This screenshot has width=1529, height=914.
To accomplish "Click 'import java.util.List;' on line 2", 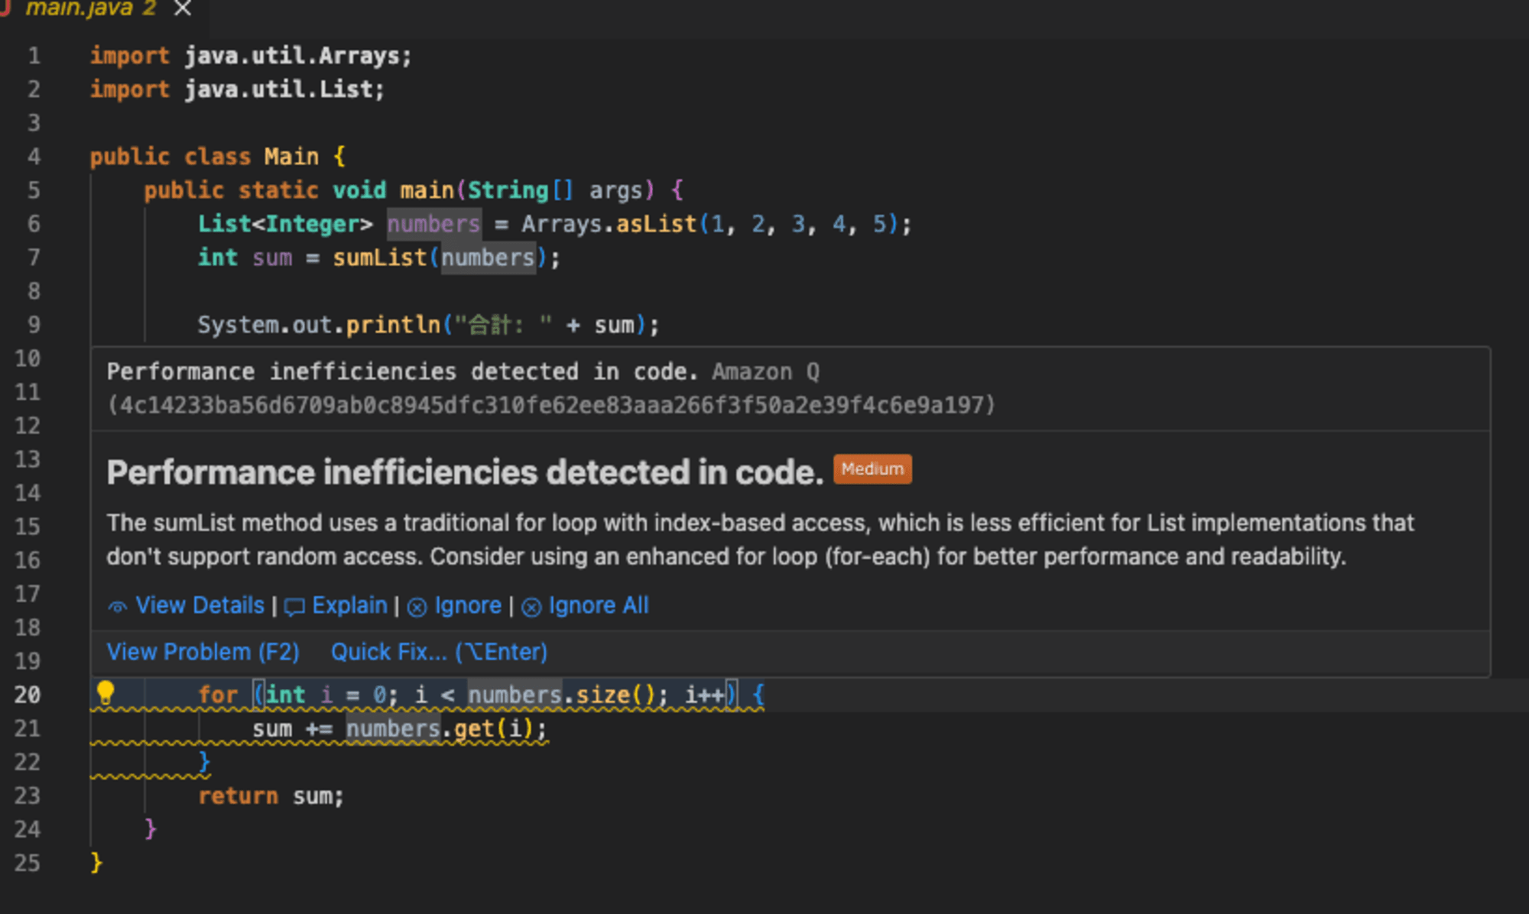I will click(x=237, y=89).
